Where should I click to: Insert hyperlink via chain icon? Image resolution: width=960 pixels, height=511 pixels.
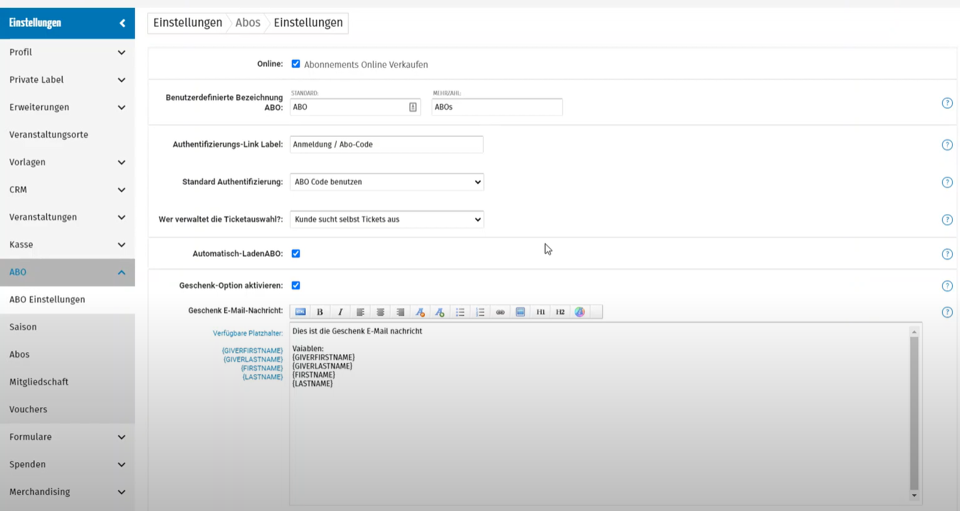(x=500, y=312)
